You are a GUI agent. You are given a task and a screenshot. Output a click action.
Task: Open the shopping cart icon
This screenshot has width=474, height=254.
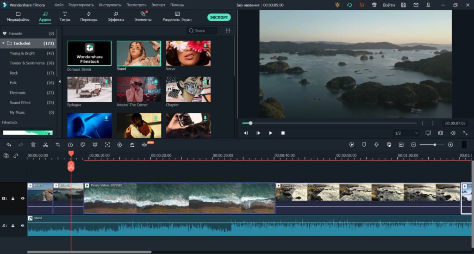[362, 5]
